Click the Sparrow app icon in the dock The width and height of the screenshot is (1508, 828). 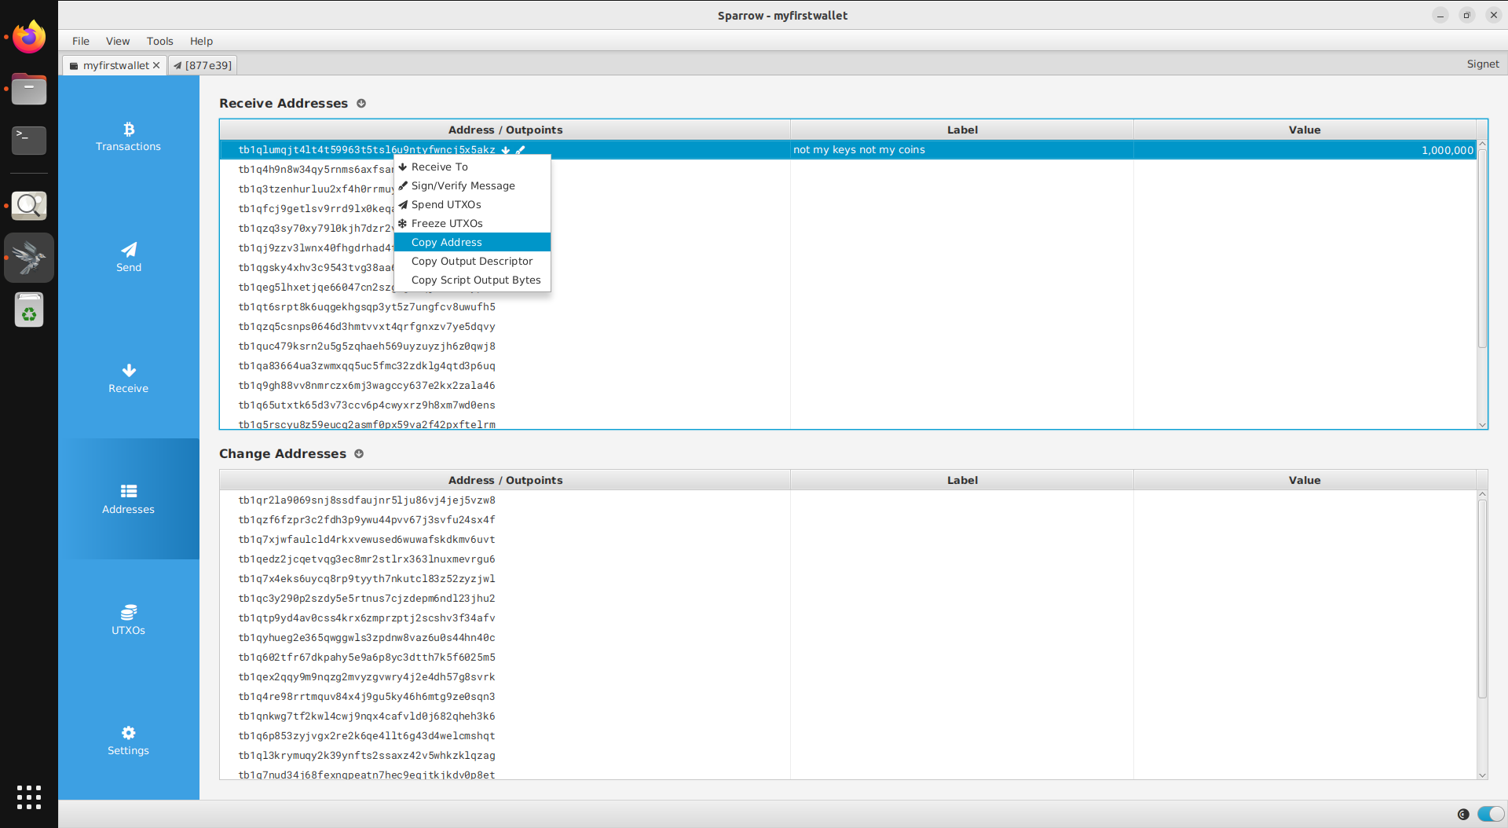pos(29,258)
